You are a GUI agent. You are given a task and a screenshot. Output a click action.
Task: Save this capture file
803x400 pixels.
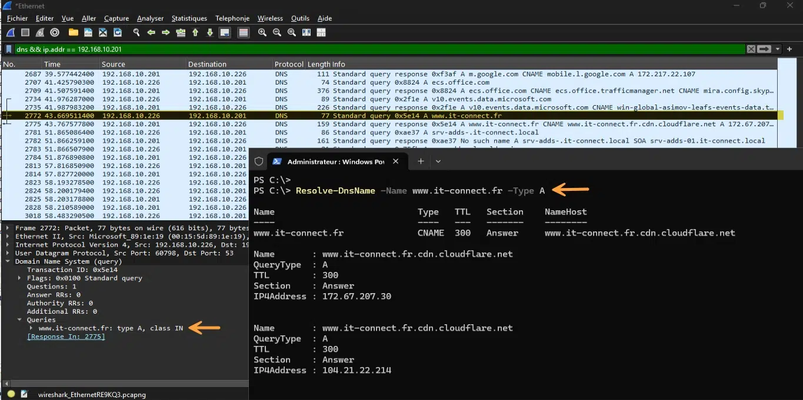pos(88,32)
